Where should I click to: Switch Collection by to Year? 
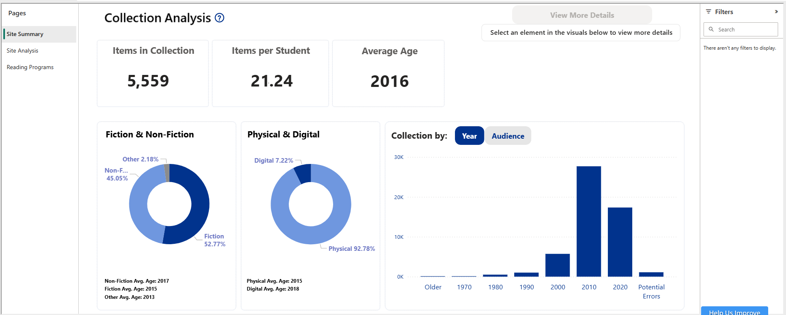click(x=469, y=136)
